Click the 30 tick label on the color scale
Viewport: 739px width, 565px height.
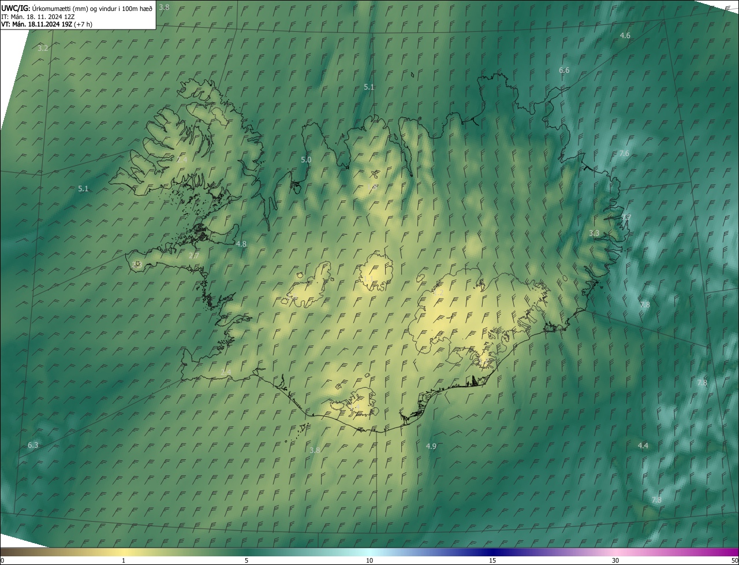[x=615, y=560]
